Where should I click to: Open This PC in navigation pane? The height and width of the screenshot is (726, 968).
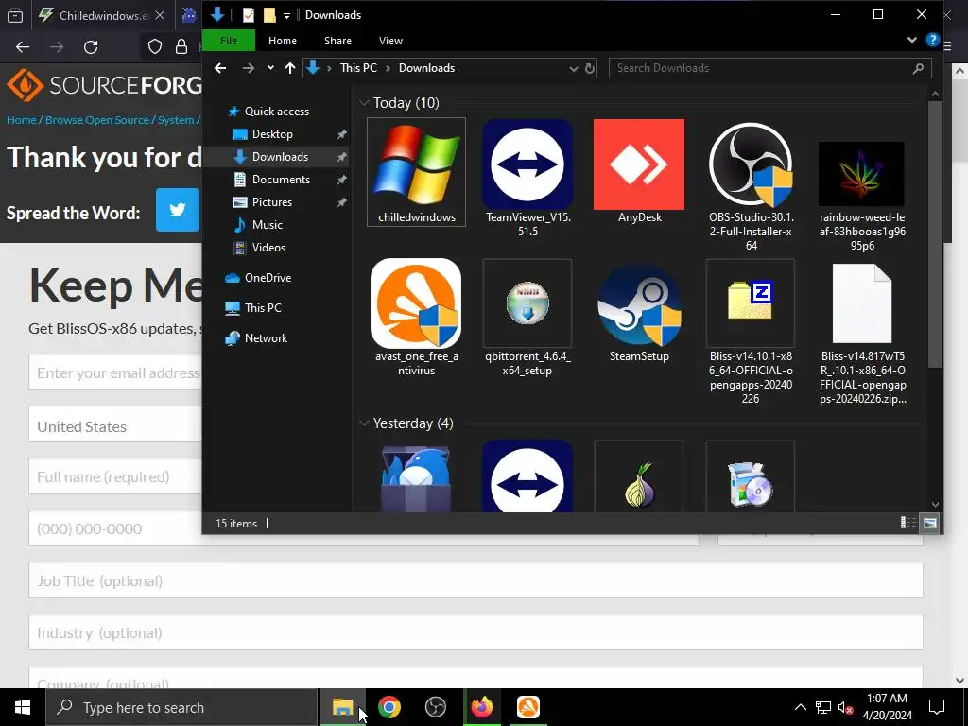pyautogui.click(x=263, y=308)
